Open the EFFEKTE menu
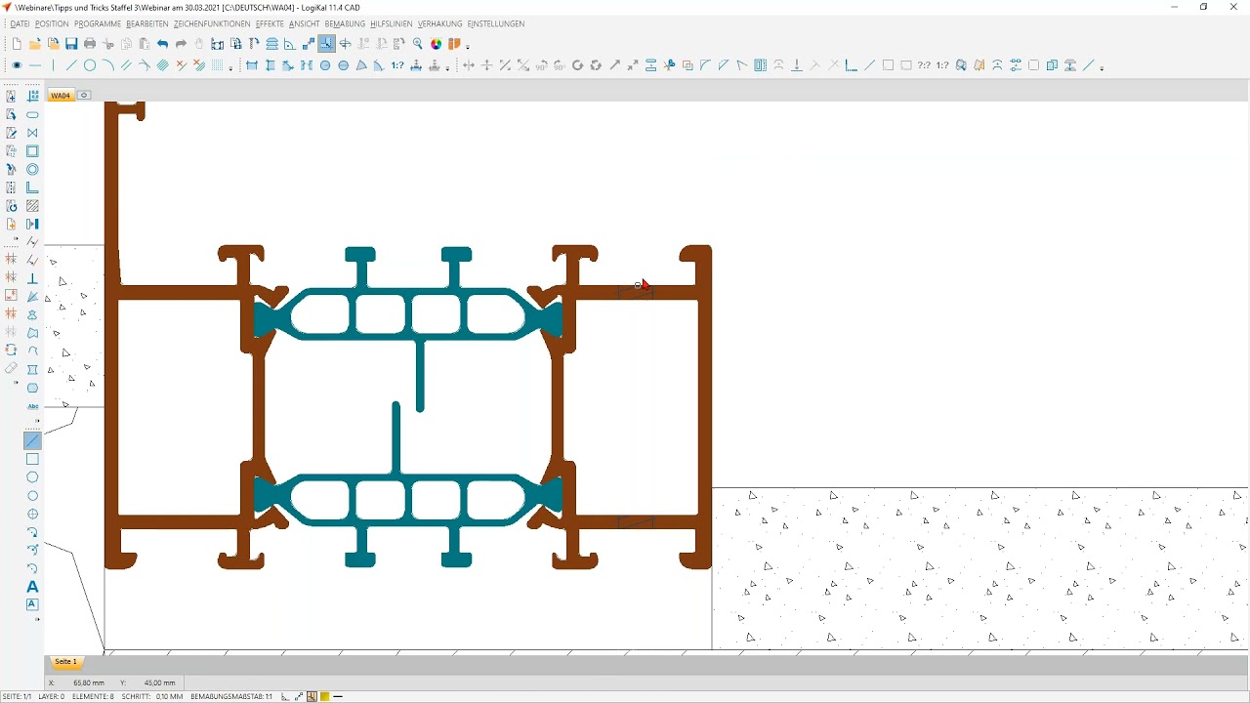Screen dimensions: 1250x703 click(x=270, y=23)
